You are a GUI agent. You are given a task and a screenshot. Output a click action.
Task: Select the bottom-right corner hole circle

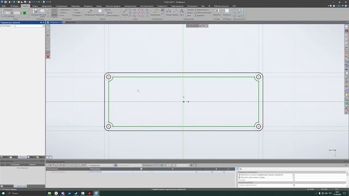click(258, 126)
